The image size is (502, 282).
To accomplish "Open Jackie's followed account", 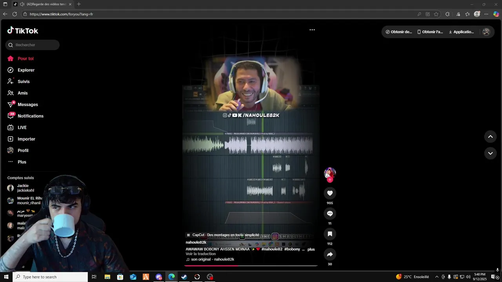I will [x=24, y=188].
